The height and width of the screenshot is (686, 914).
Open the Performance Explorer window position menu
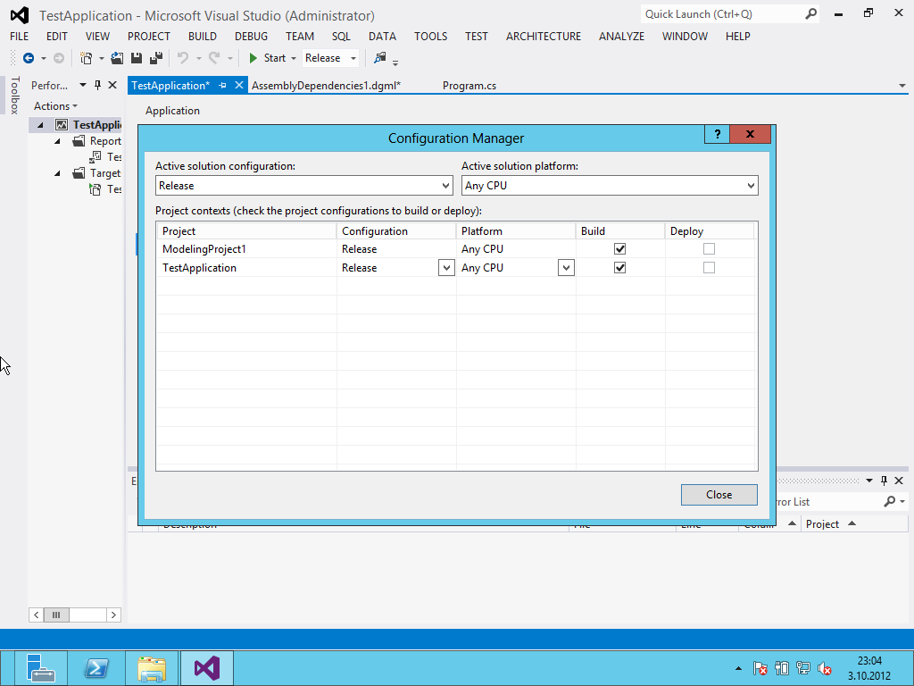83,85
